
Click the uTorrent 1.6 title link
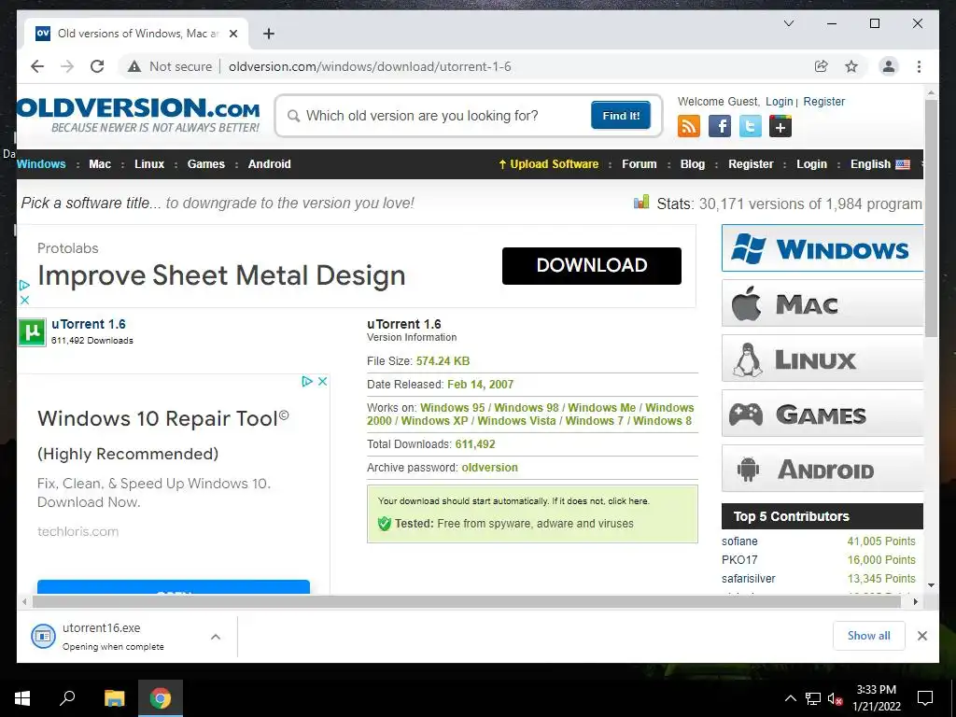pyautogui.click(x=89, y=324)
